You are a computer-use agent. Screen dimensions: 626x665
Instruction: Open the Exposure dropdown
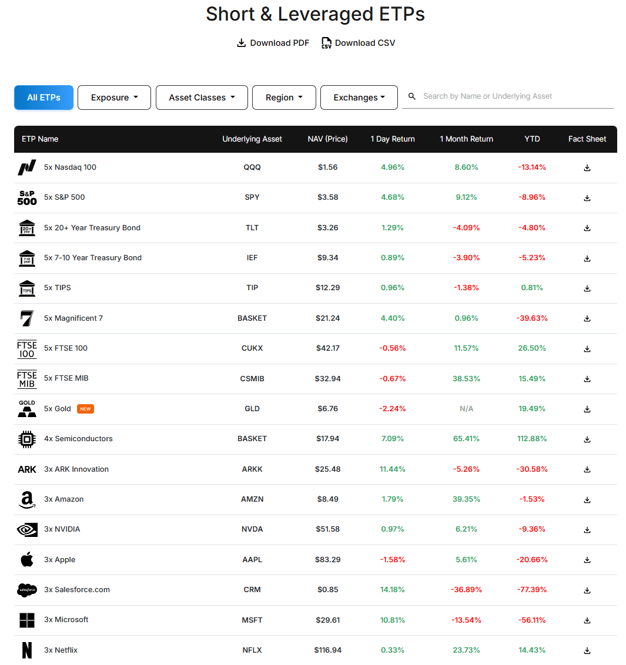coord(114,97)
